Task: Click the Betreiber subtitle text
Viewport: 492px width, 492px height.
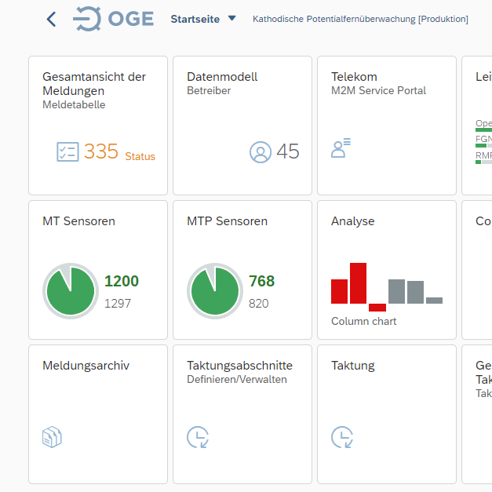Action: [209, 90]
